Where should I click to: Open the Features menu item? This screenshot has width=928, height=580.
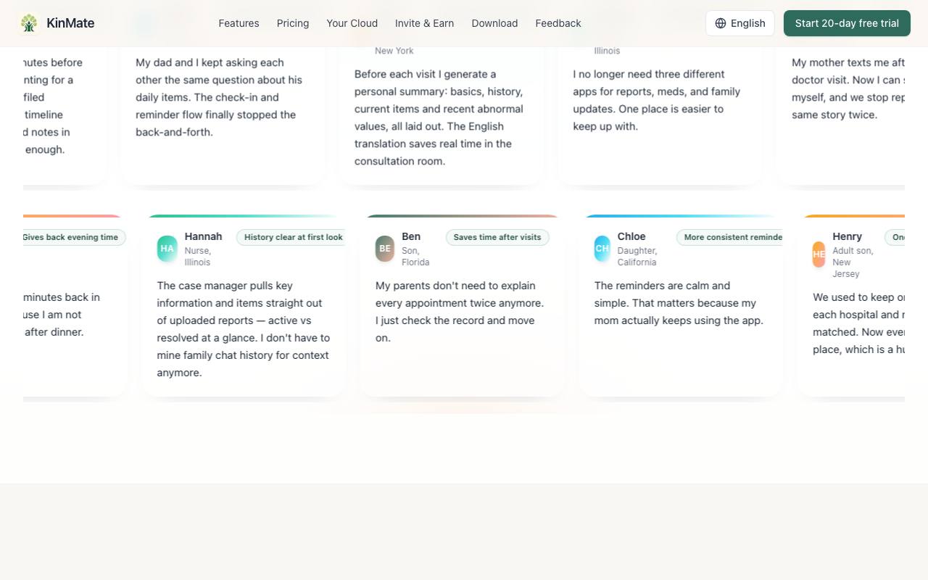click(x=239, y=23)
